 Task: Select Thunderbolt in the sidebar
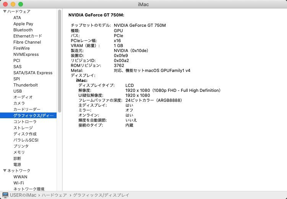25,85
